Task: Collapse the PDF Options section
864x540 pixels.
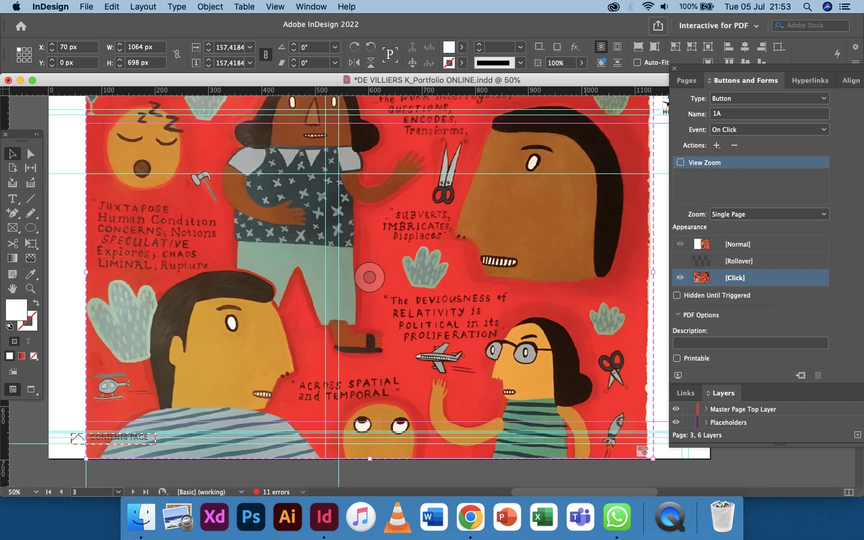Action: [x=678, y=314]
